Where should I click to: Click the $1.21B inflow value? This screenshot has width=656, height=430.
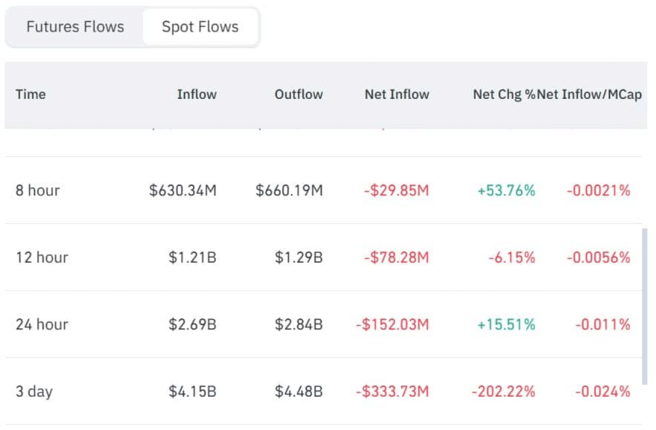192,257
